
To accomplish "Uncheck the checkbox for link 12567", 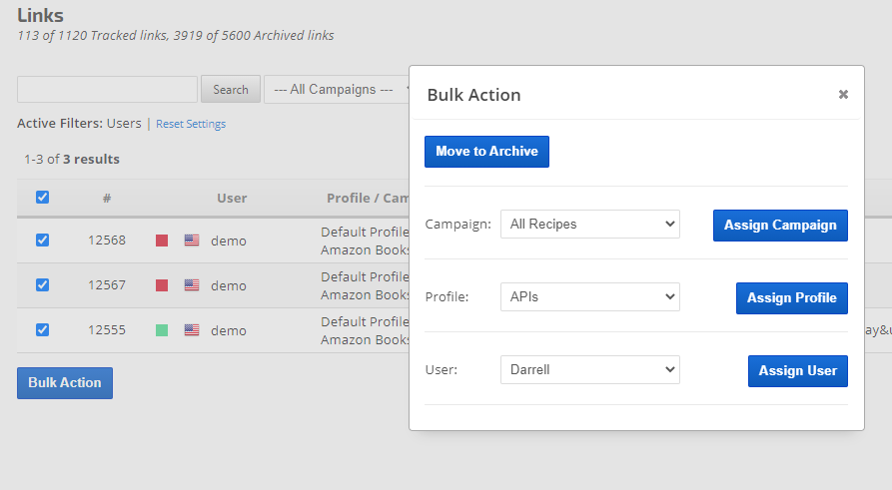I will [42, 284].
